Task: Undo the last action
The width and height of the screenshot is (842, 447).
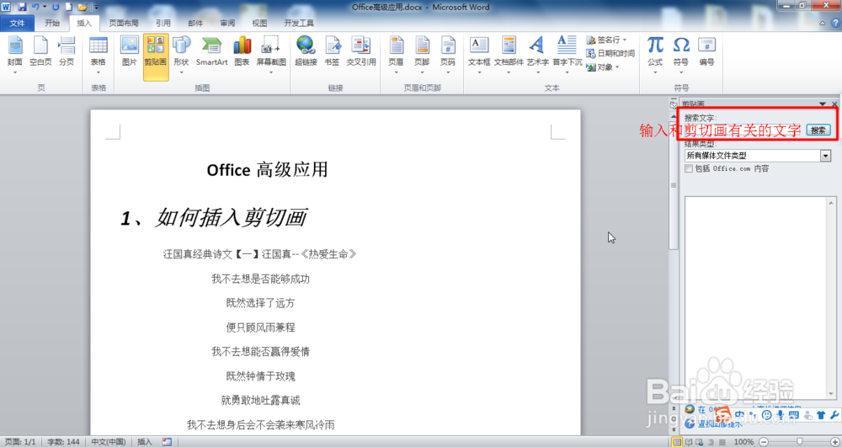Action: click(x=35, y=7)
